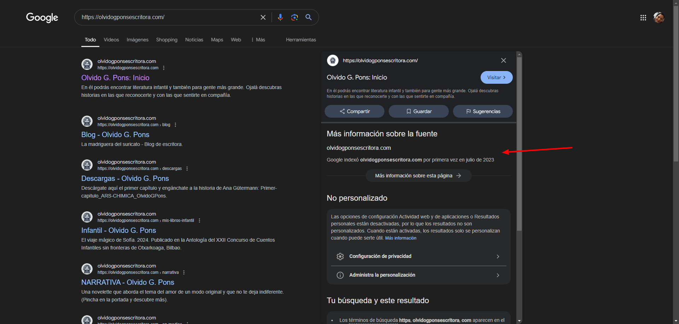This screenshot has height=324, width=679.
Task: Switch to the Shopping tab
Action: [x=167, y=40]
